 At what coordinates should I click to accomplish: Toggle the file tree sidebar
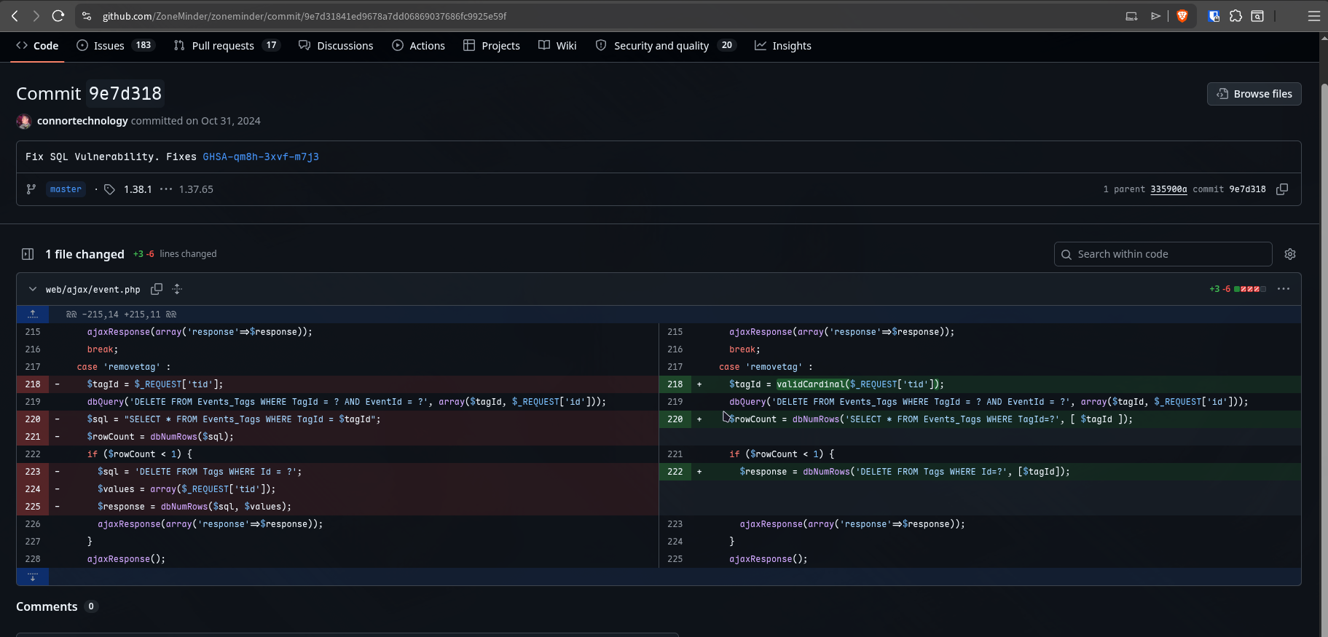28,254
